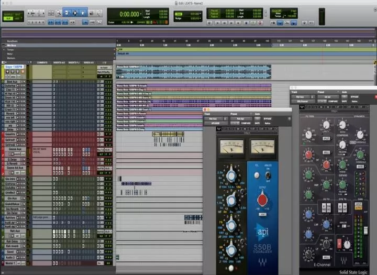Open the INSERTS F-J column header
Screen dimensions: 377x275
coord(74,62)
